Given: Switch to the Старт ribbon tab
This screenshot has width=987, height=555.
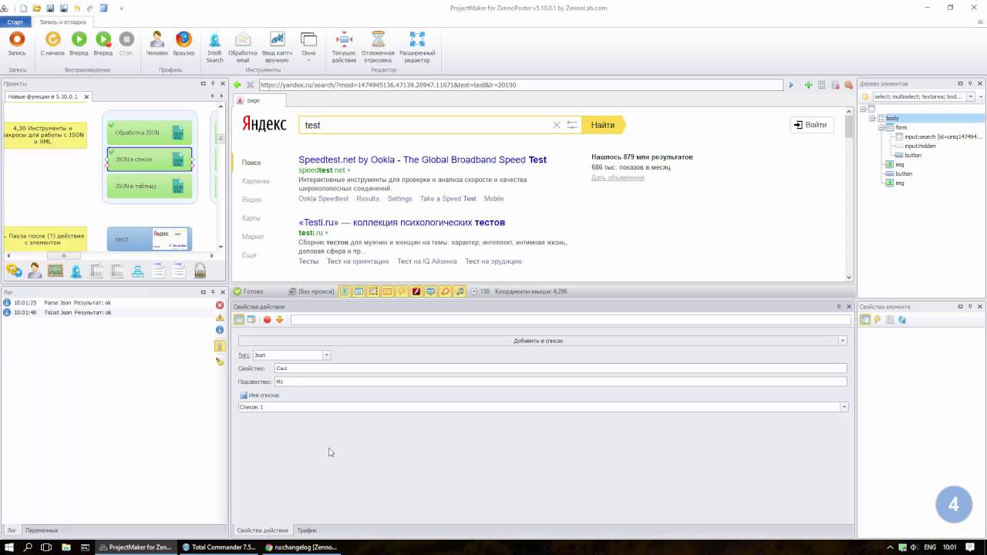Looking at the screenshot, I should pyautogui.click(x=15, y=22).
